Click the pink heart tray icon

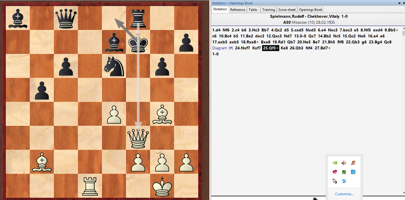(x=335, y=172)
